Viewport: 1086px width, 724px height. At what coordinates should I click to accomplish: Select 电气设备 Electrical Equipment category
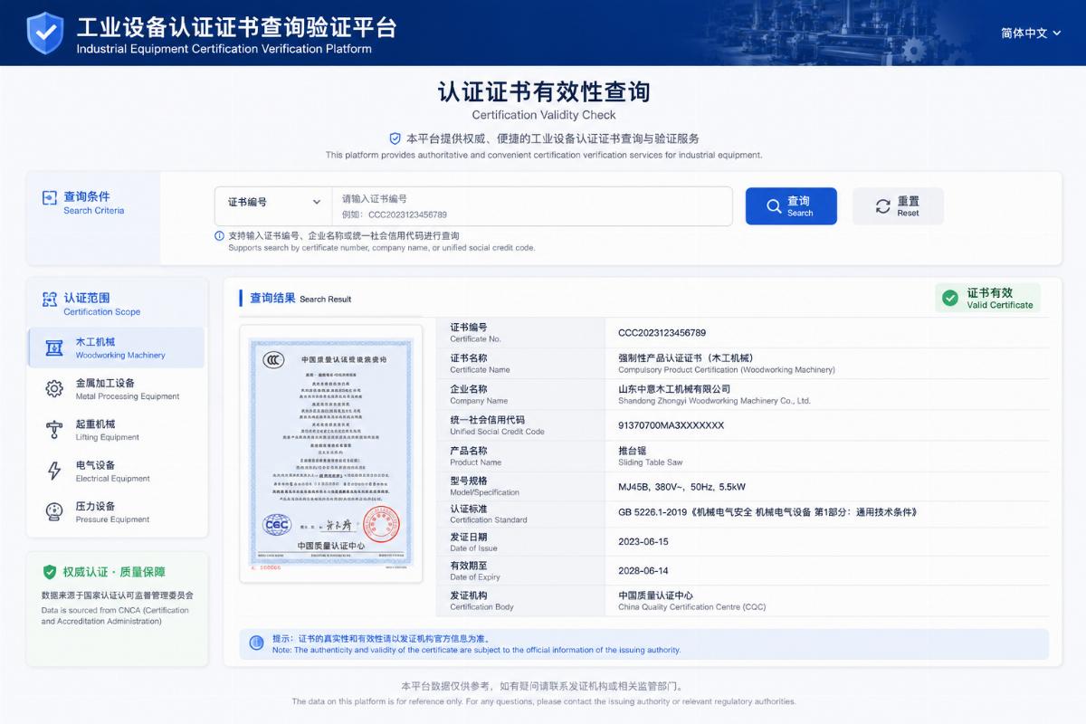coord(117,471)
